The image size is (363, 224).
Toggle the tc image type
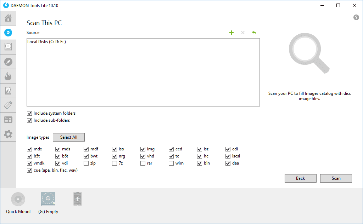pyautogui.click(x=171, y=156)
